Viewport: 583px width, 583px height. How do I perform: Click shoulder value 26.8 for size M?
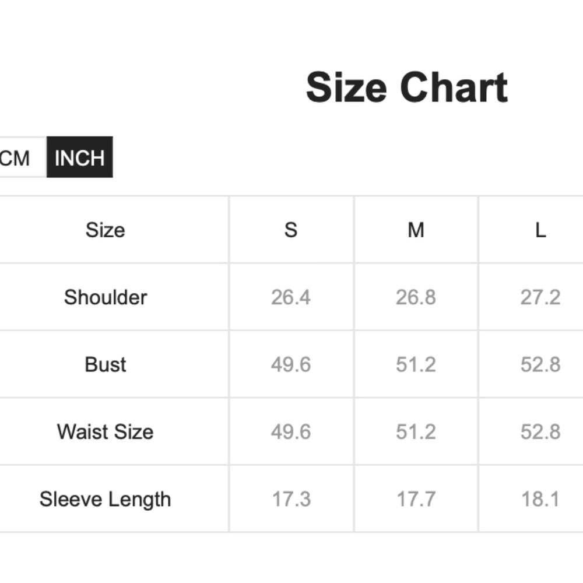click(x=416, y=297)
